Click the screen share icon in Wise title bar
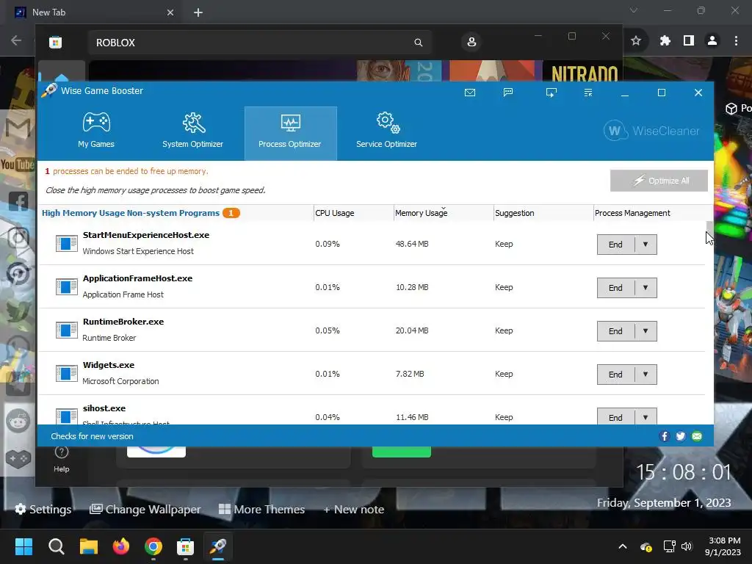Image resolution: width=752 pixels, height=564 pixels. [x=552, y=93]
